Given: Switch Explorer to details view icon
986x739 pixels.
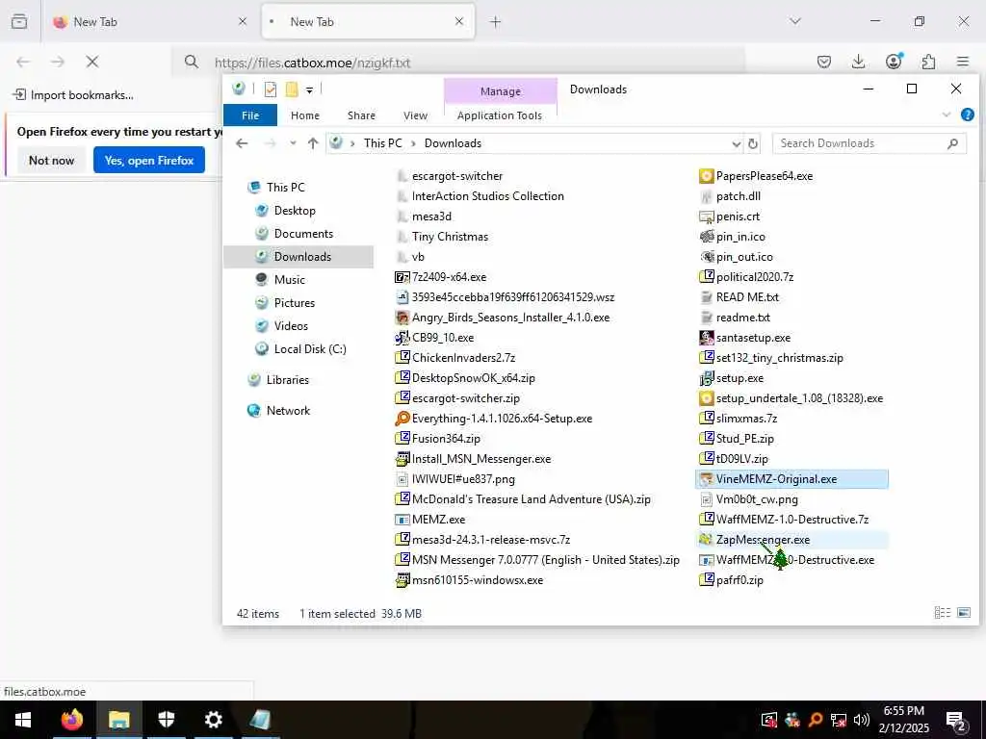Looking at the screenshot, I should (x=942, y=613).
